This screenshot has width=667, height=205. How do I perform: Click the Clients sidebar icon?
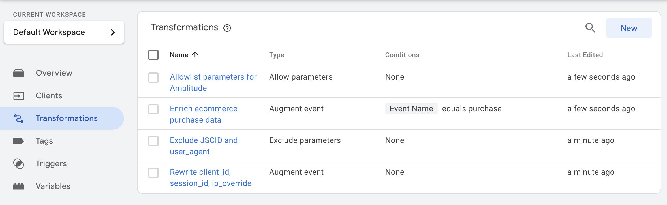[x=19, y=96]
